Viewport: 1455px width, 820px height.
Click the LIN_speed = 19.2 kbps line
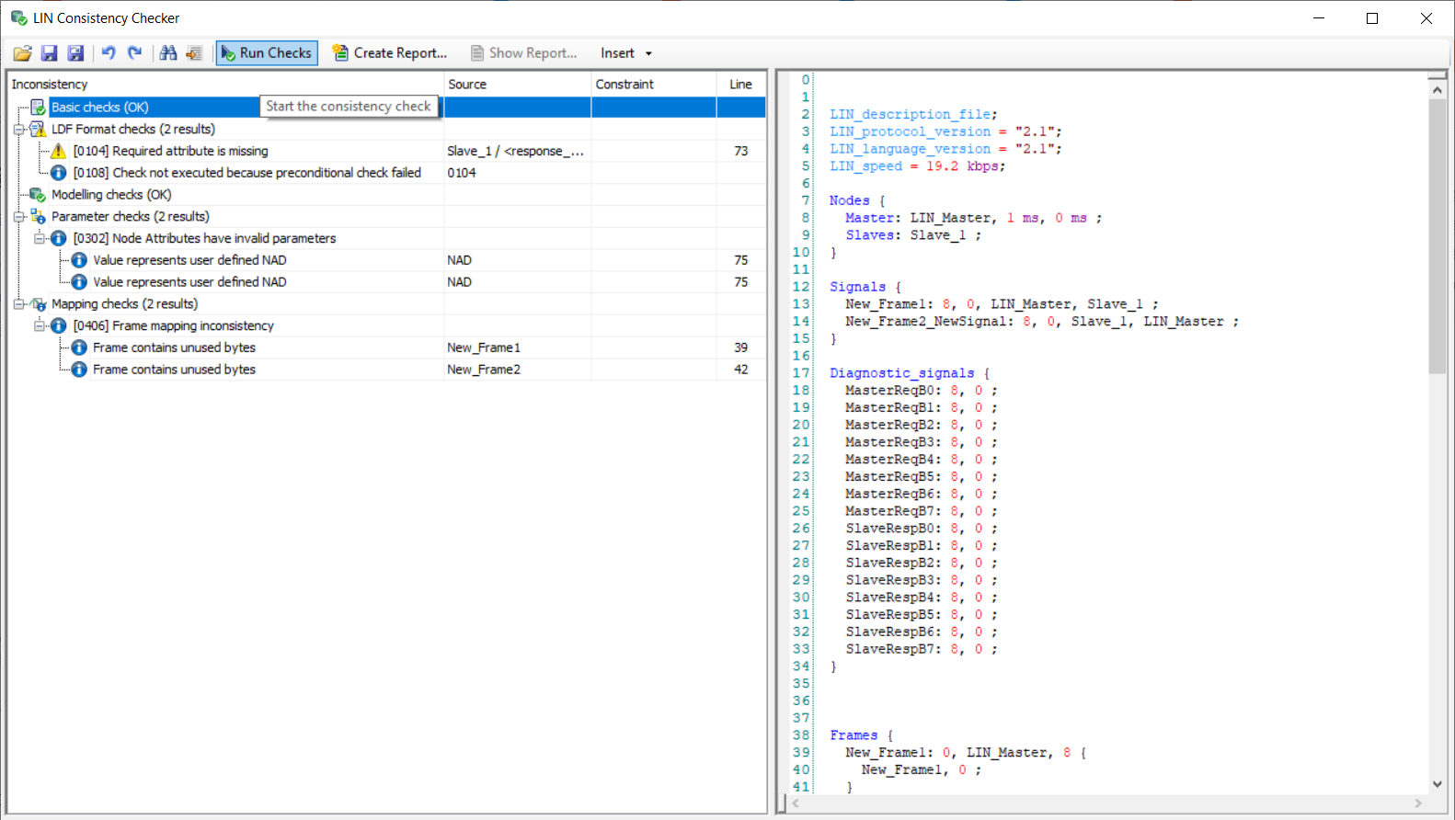click(917, 166)
